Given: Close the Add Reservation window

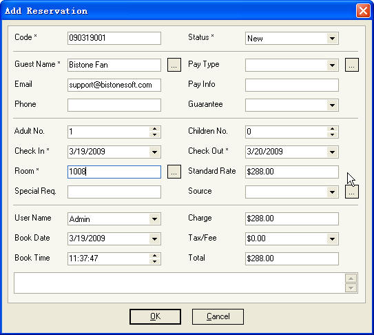Looking at the screenshot, I should 363,11.
